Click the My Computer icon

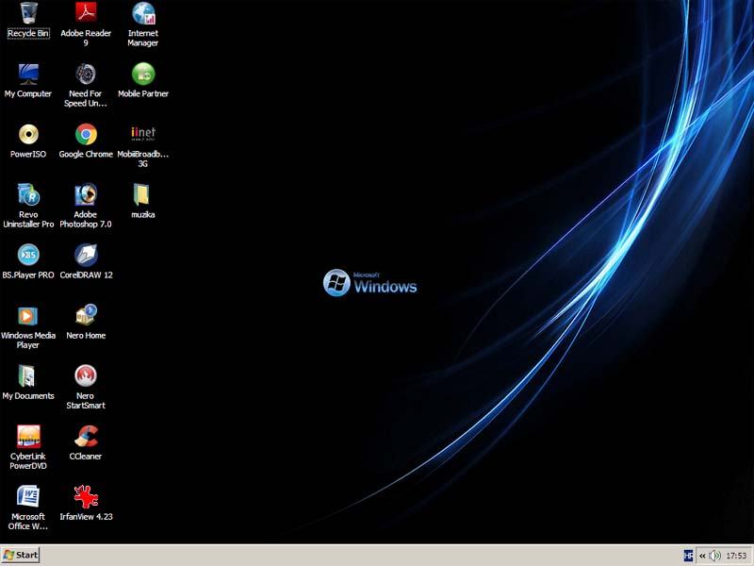coord(28,75)
